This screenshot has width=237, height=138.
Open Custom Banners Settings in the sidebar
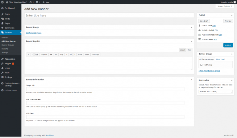[12, 84]
